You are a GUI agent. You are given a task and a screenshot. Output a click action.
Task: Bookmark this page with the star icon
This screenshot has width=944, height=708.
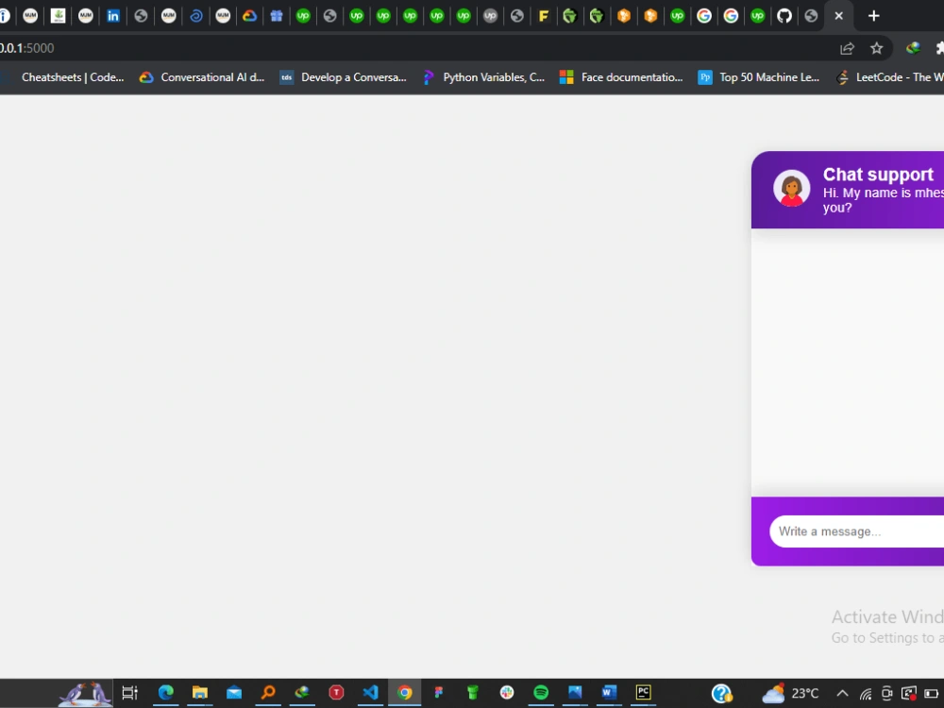(x=877, y=48)
